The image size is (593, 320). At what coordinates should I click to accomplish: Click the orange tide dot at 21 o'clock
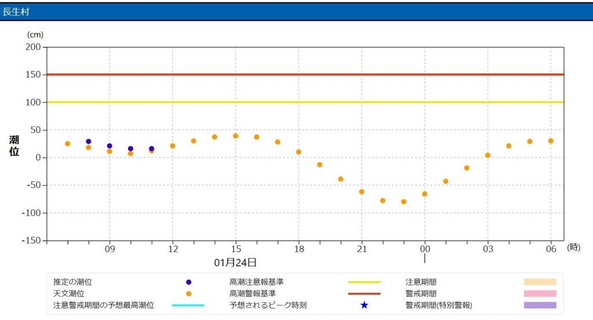(361, 192)
